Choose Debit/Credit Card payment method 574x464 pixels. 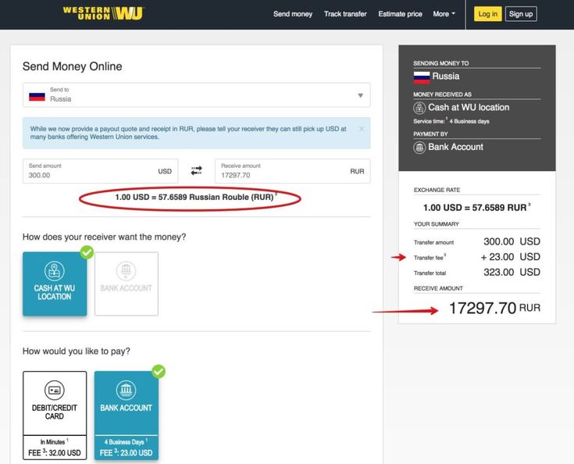click(55, 416)
